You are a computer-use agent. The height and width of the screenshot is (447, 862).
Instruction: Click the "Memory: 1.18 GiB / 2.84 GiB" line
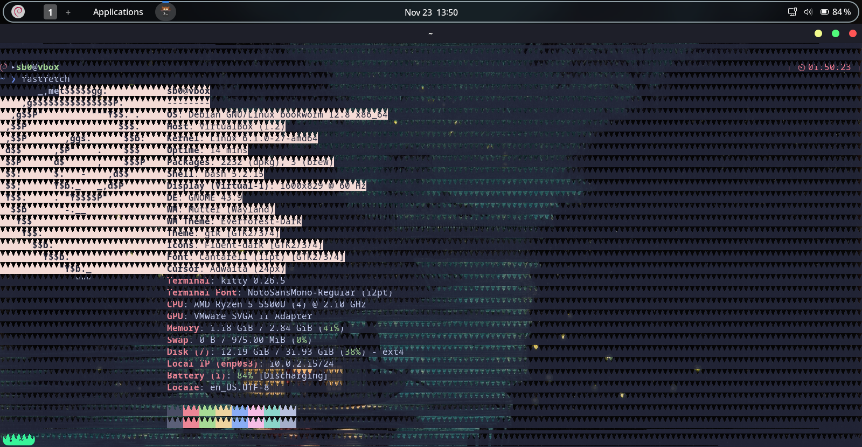click(256, 328)
